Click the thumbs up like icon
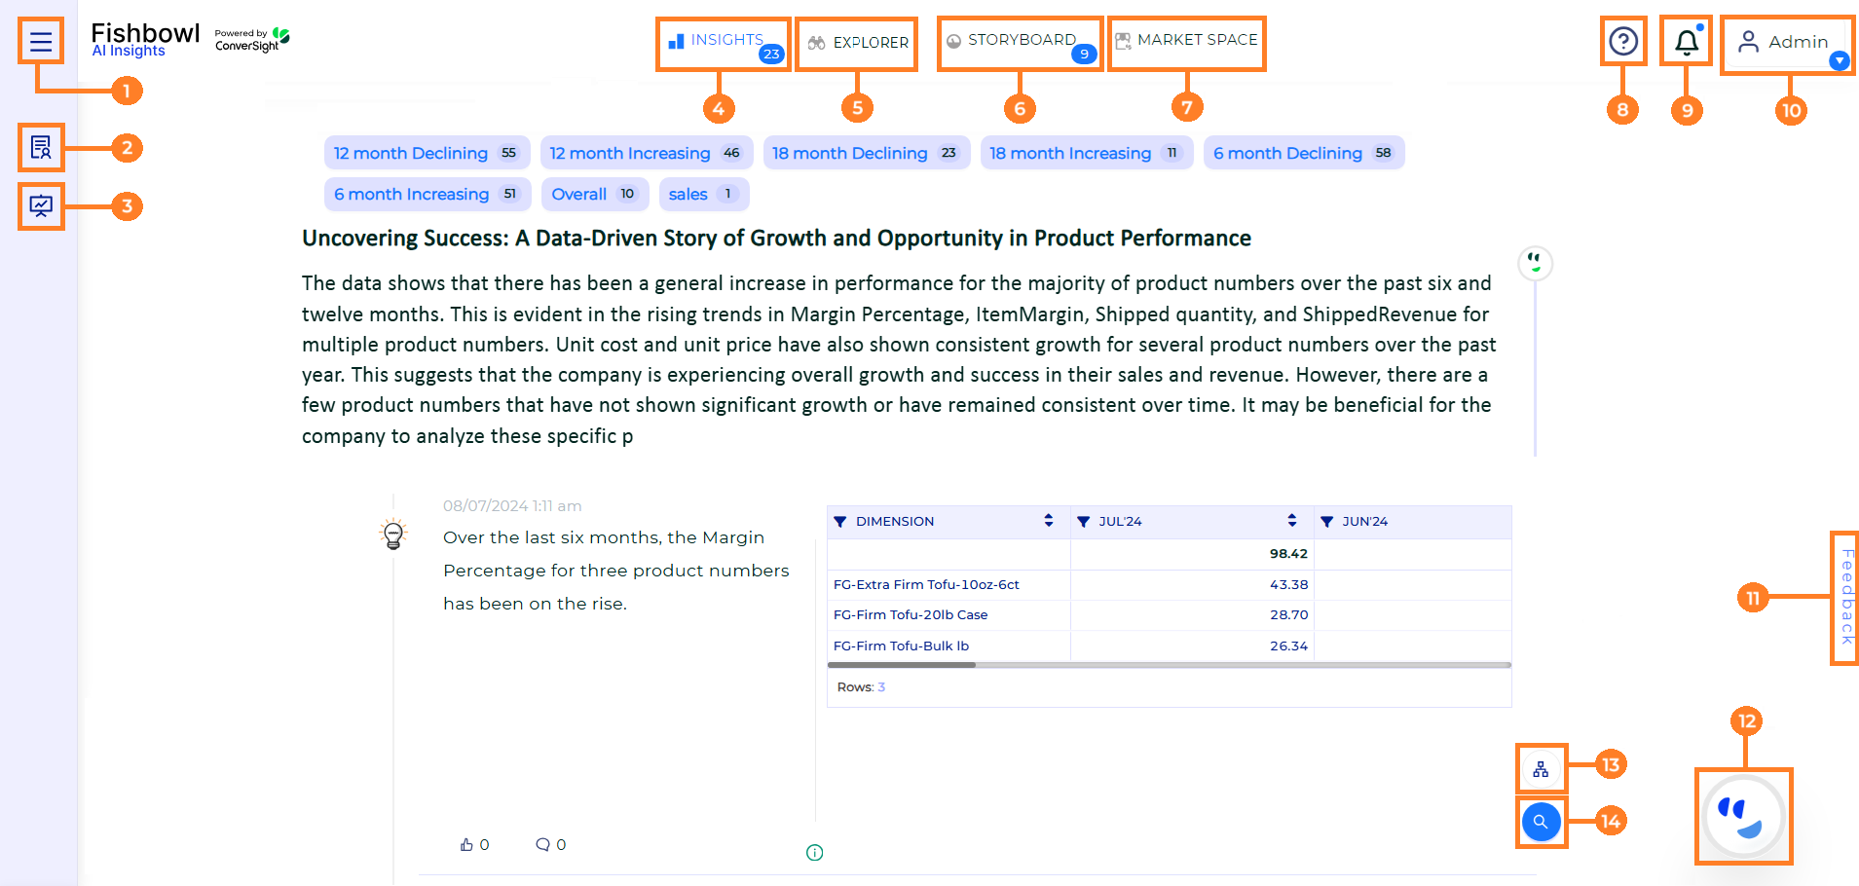The height and width of the screenshot is (886, 1859). [x=466, y=844]
